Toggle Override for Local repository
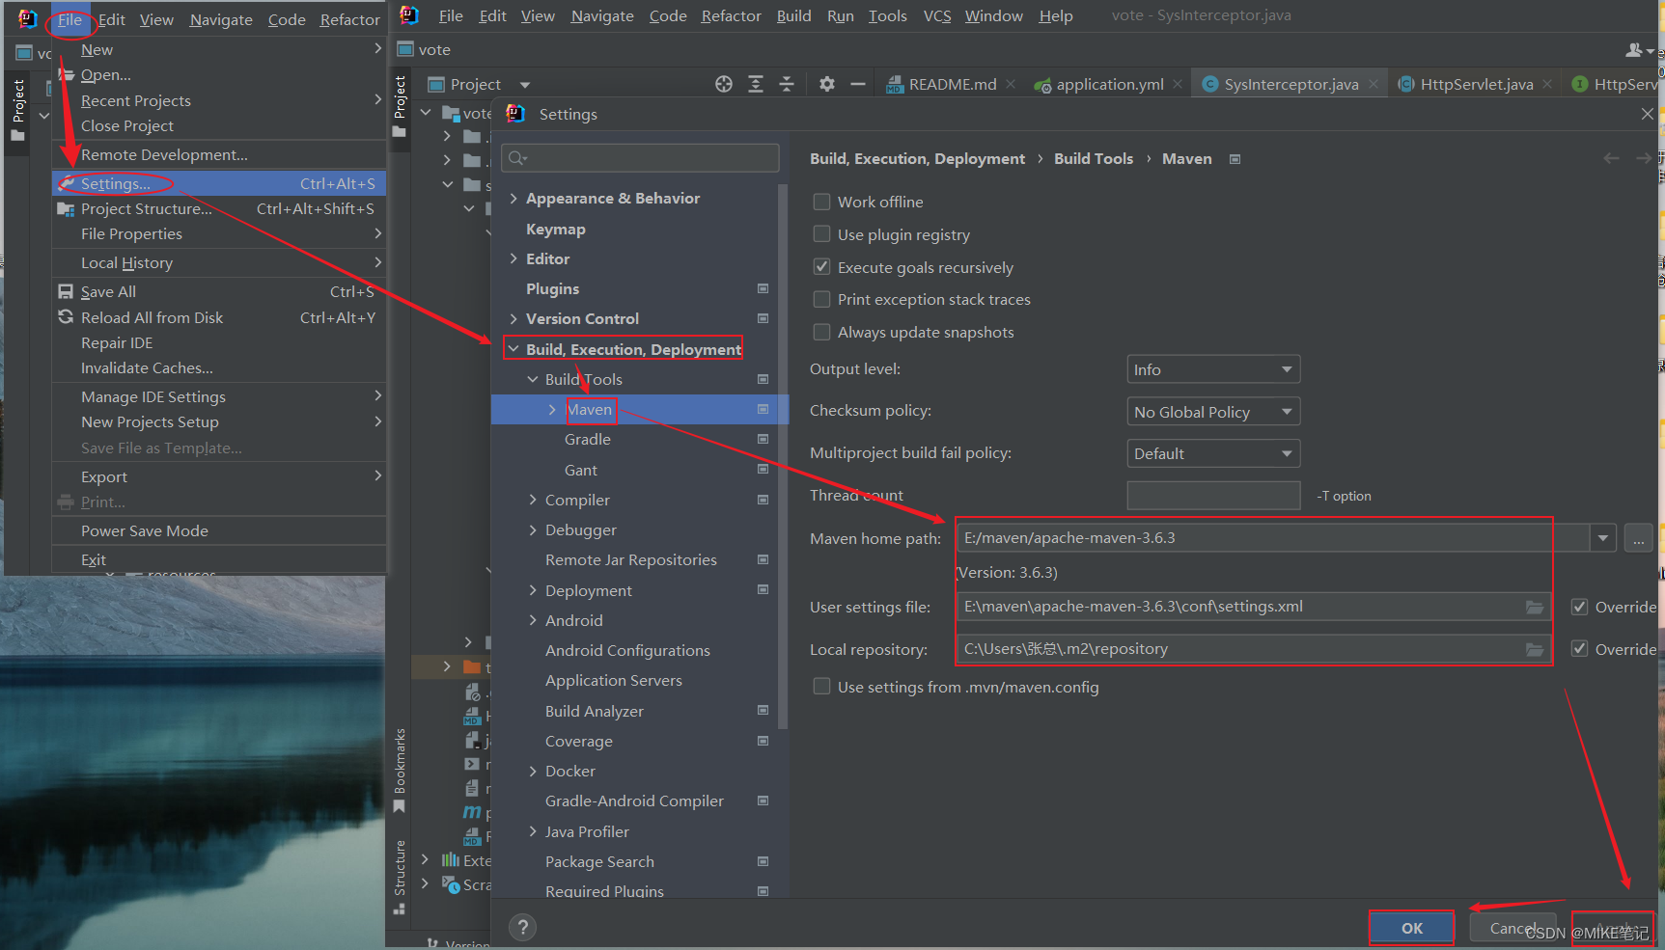 click(x=1579, y=649)
